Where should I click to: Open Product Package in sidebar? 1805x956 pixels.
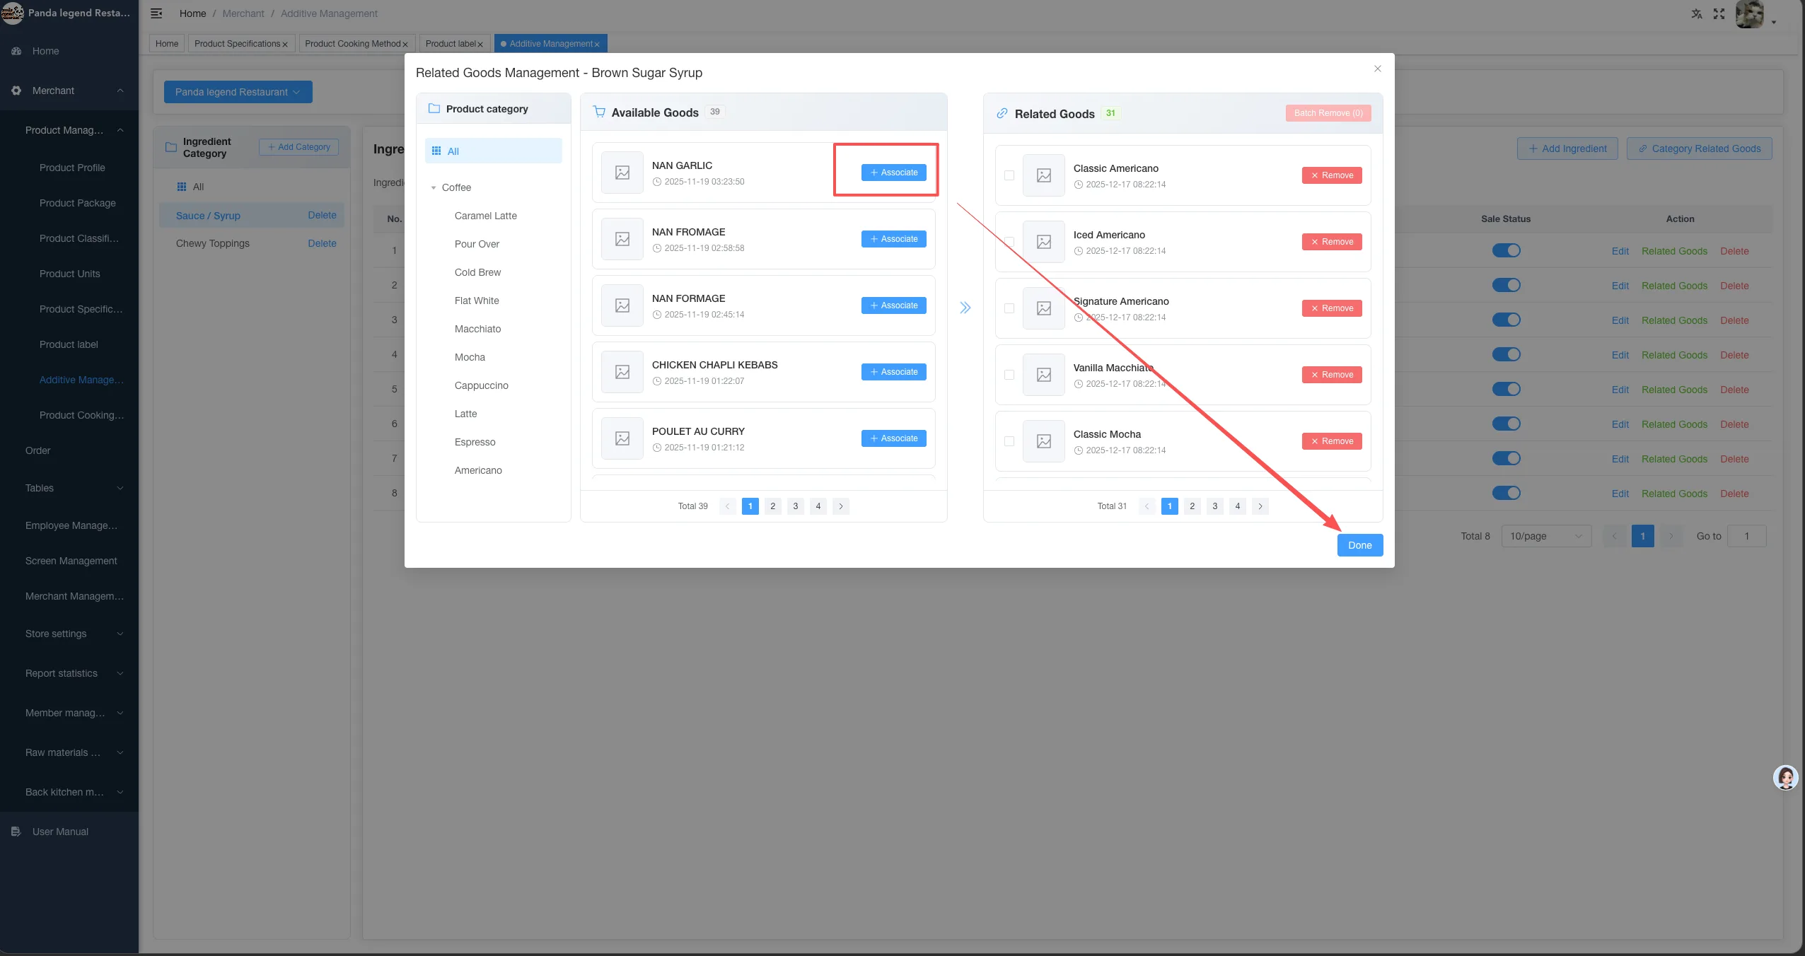tap(78, 203)
